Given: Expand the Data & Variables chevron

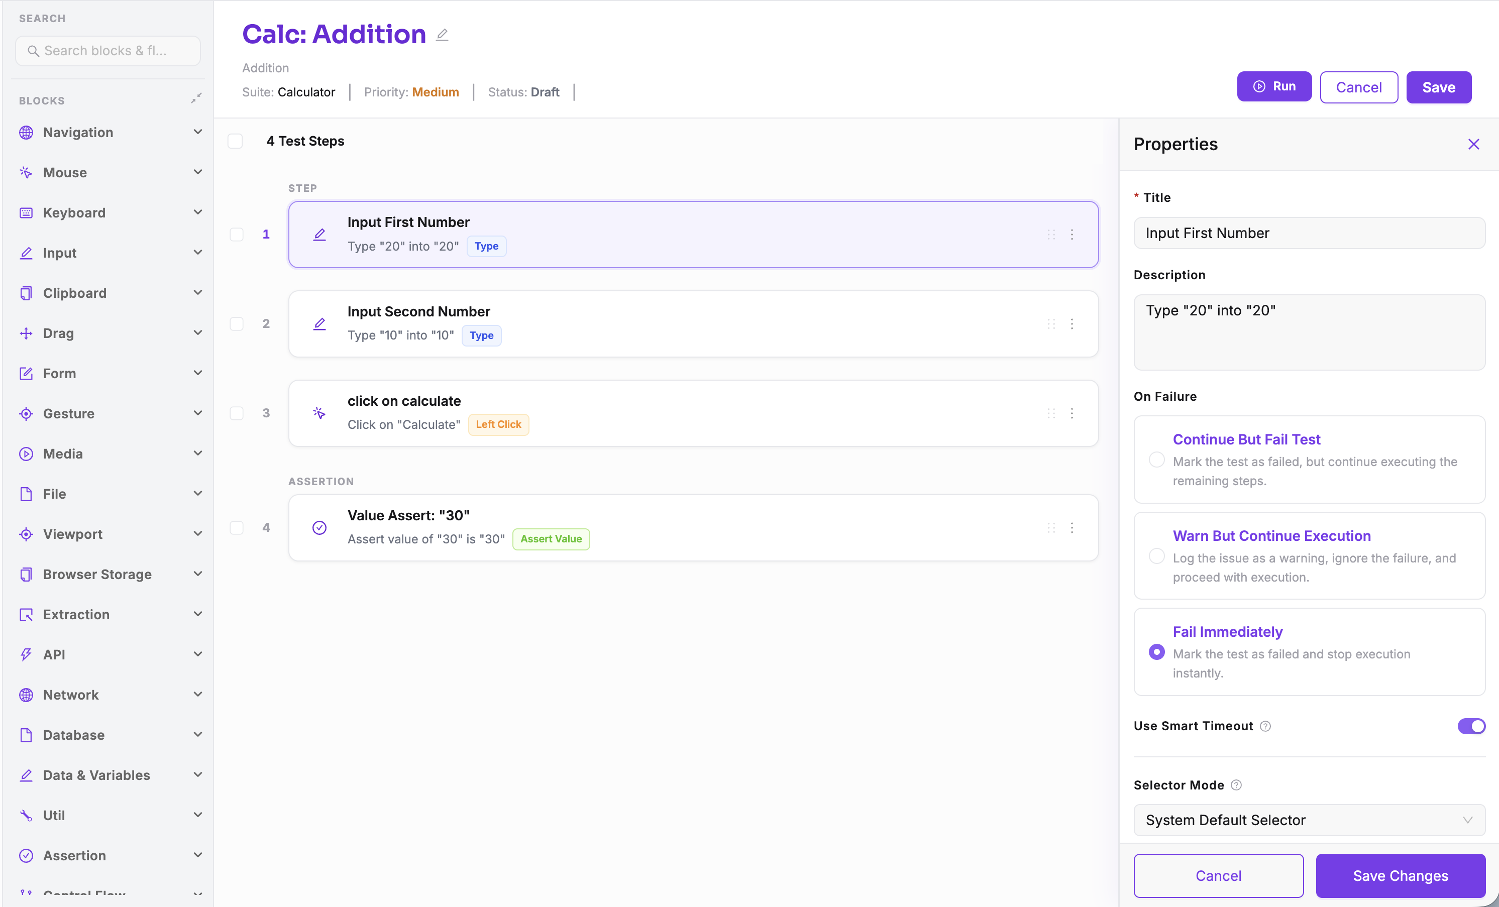Looking at the screenshot, I should pyautogui.click(x=198, y=774).
